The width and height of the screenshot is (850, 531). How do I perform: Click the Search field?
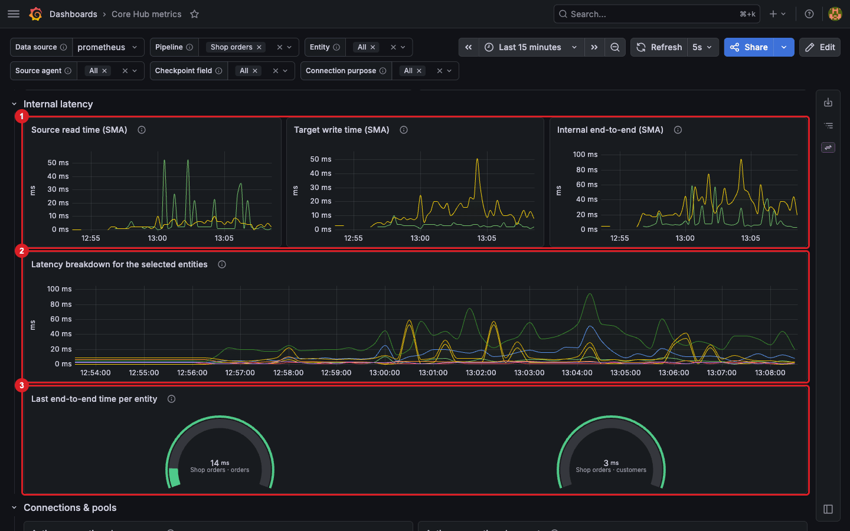tap(656, 14)
